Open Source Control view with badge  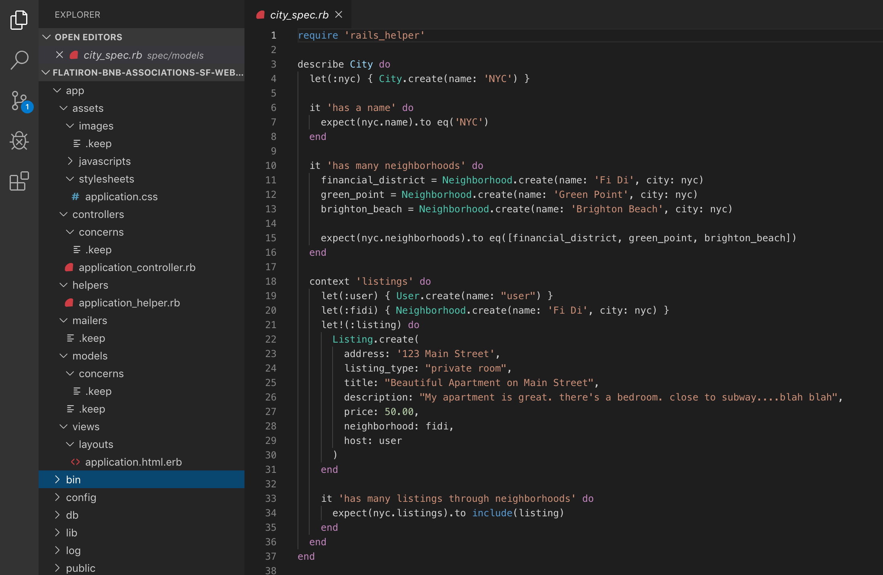tap(19, 101)
